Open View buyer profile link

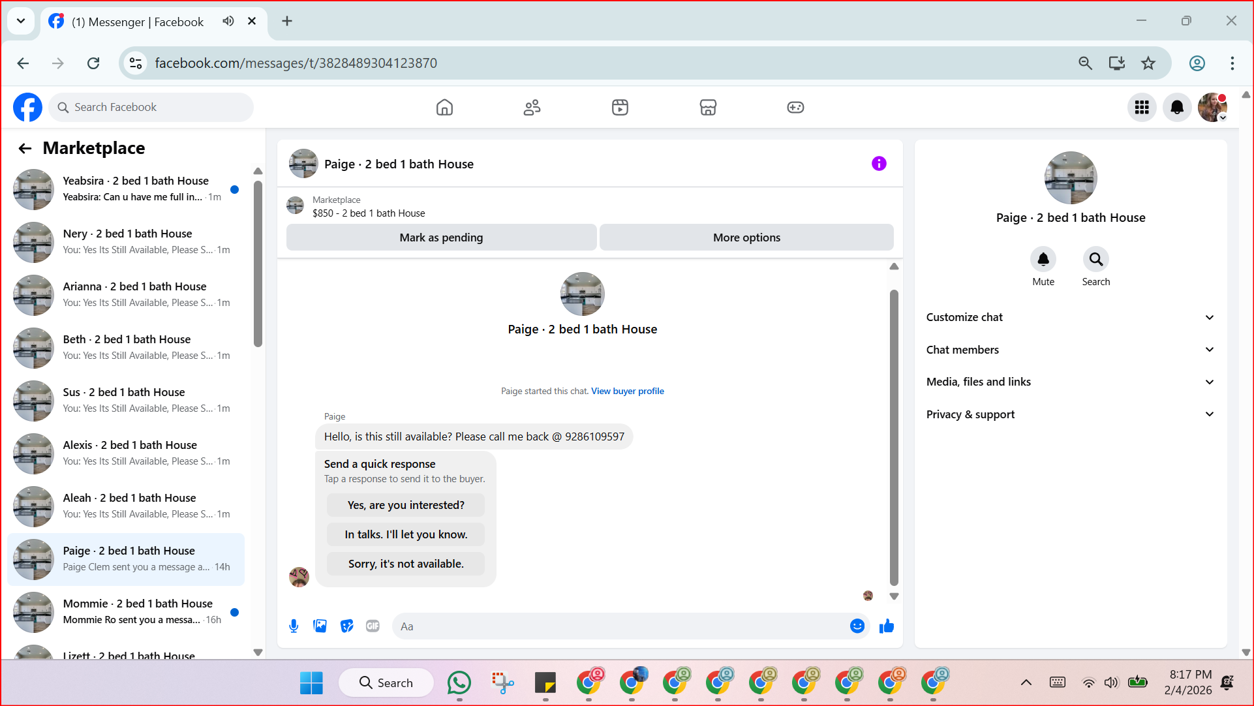point(627,391)
